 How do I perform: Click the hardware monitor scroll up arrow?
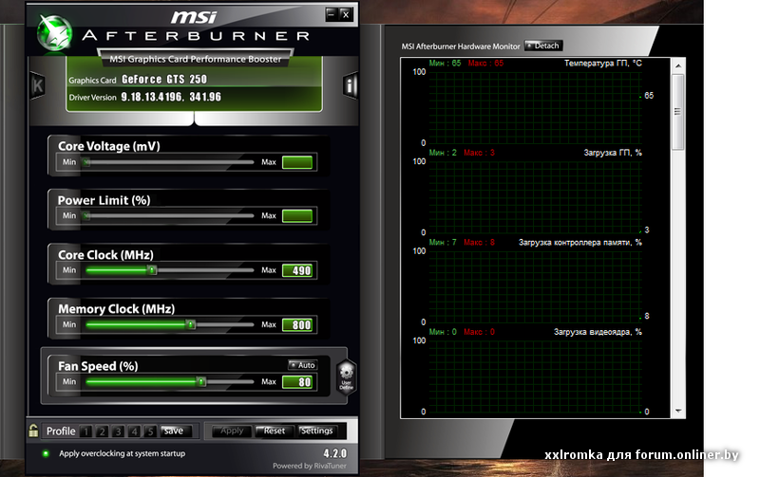678,65
